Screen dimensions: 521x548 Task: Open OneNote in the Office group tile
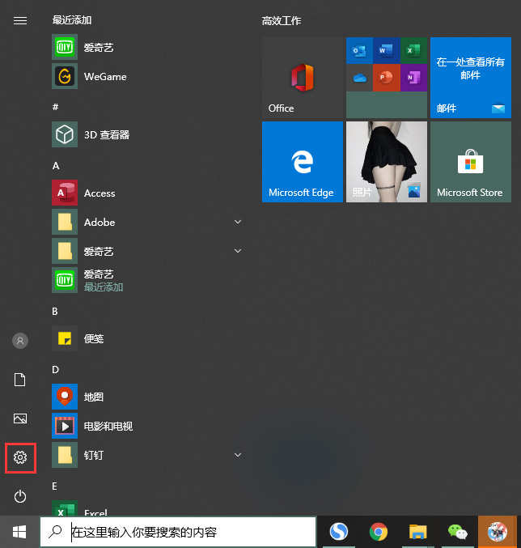(x=413, y=78)
